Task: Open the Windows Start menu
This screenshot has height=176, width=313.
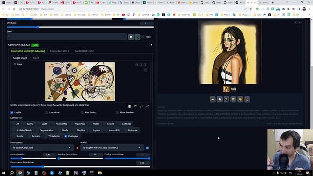Action: click(x=4, y=173)
